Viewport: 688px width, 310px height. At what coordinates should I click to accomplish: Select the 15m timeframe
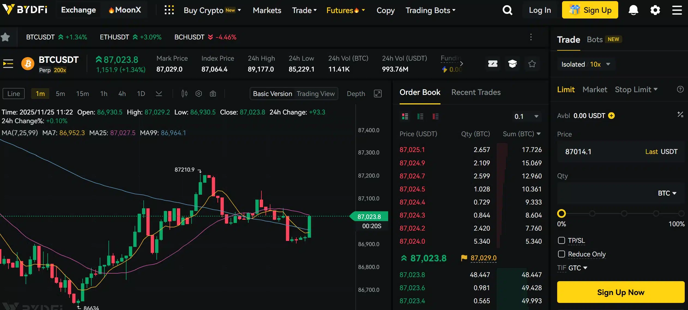(82, 93)
